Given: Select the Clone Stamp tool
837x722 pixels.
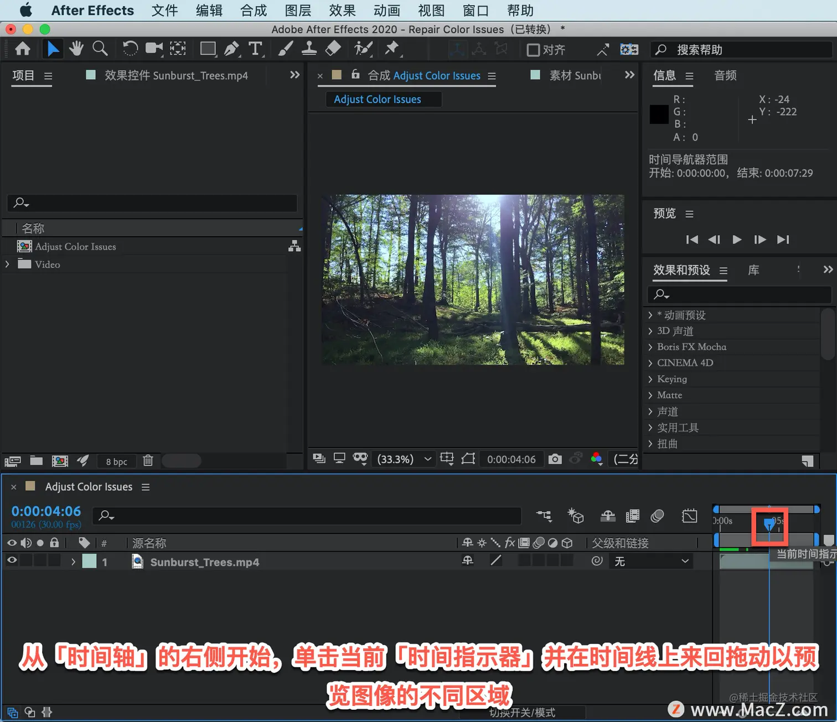Looking at the screenshot, I should 309,49.
